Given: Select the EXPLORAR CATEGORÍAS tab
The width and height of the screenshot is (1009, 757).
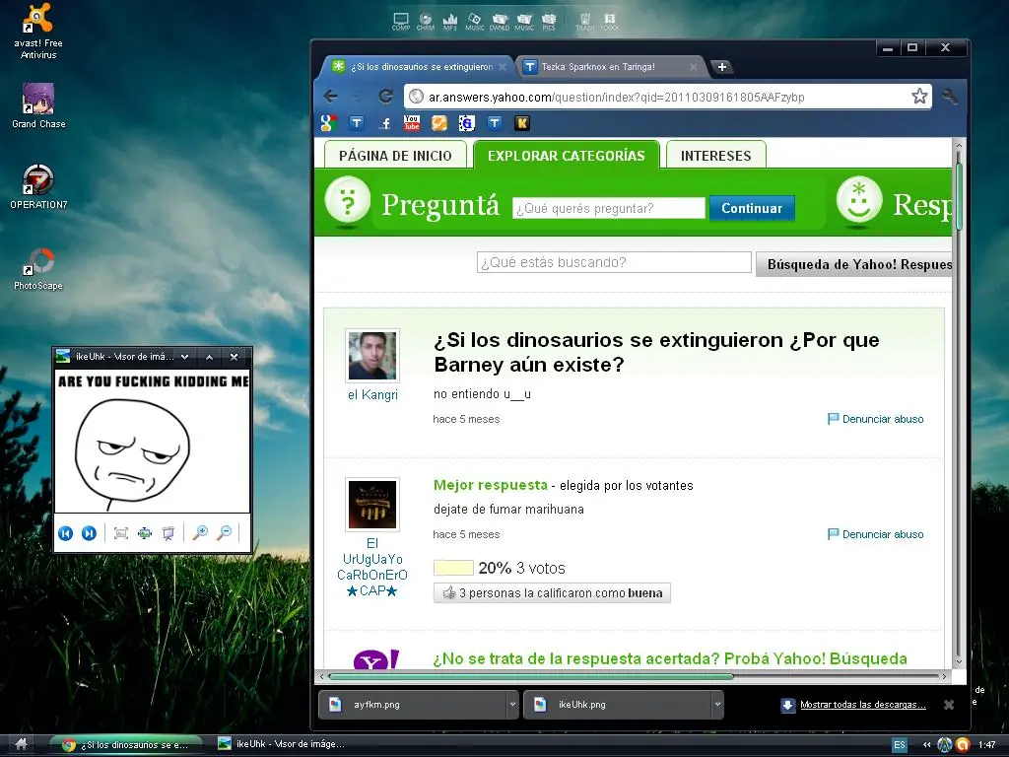Looking at the screenshot, I should pyautogui.click(x=567, y=156).
